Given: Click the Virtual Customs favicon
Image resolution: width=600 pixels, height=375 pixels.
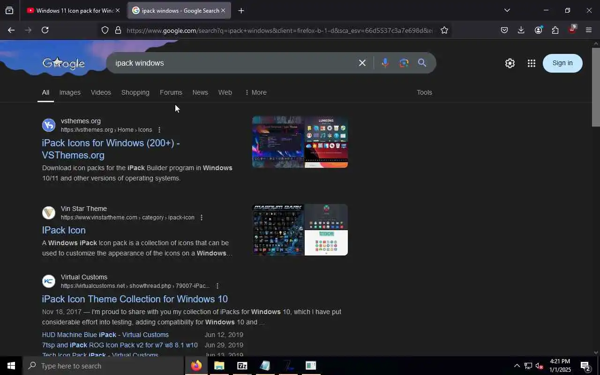Looking at the screenshot, I should 49,281.
